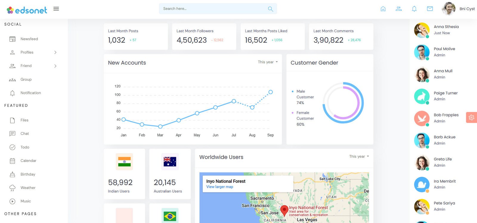
Task: Open New Accounts 'This year' dropdown
Action: [x=268, y=62]
